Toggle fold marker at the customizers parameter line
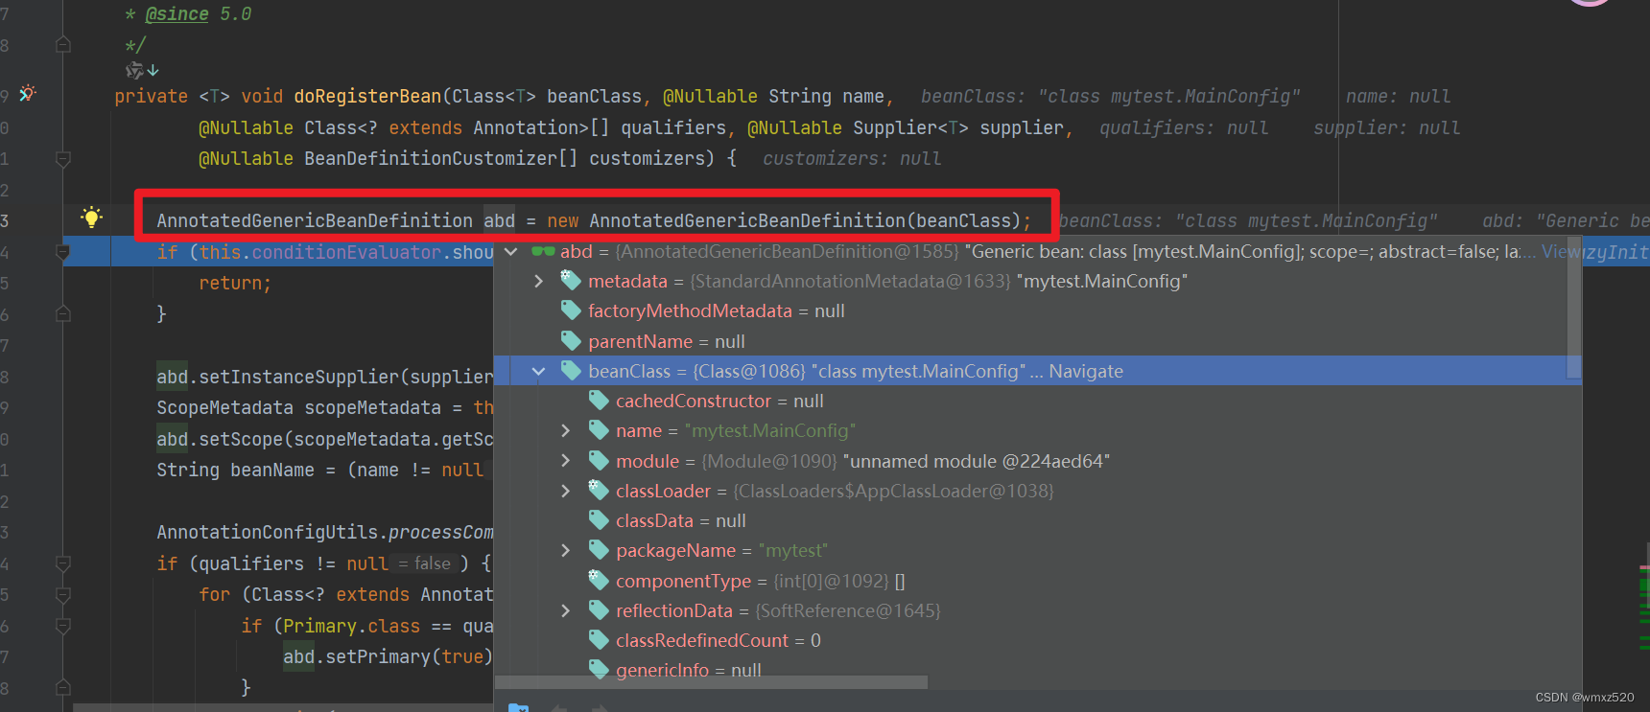 point(63,158)
